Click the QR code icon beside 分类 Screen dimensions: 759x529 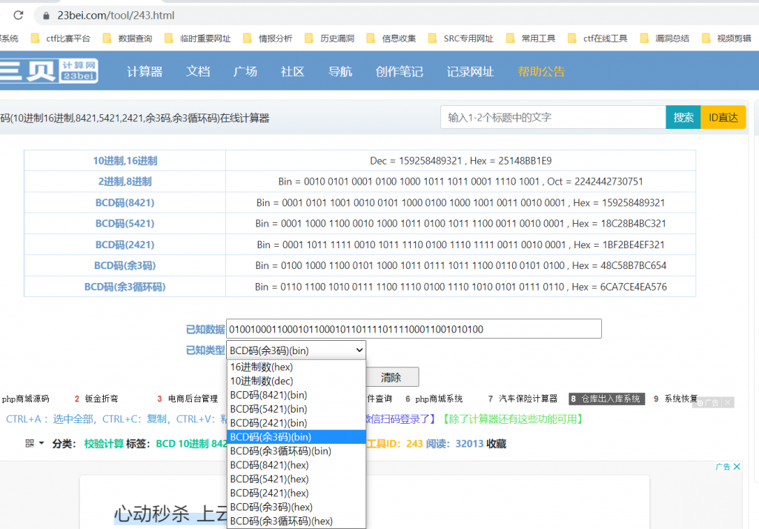(30, 443)
